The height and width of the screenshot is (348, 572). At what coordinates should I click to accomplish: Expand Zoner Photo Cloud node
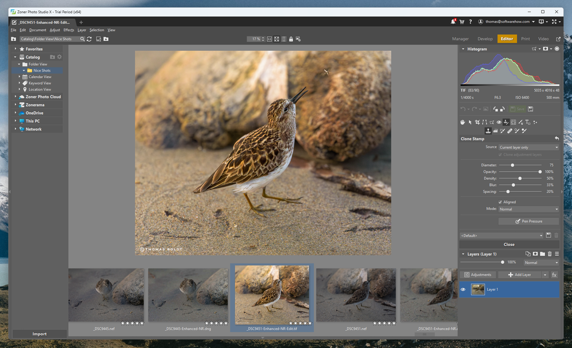click(x=15, y=97)
